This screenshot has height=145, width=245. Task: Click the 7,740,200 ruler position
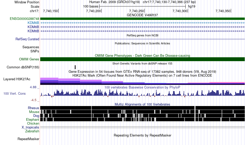(93, 11)
